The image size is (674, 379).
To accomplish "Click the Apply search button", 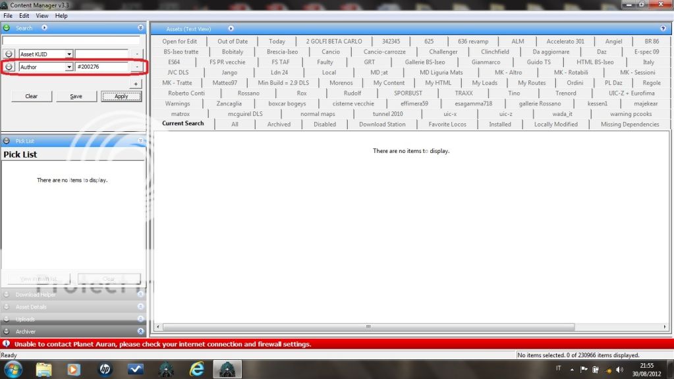I will click(121, 96).
